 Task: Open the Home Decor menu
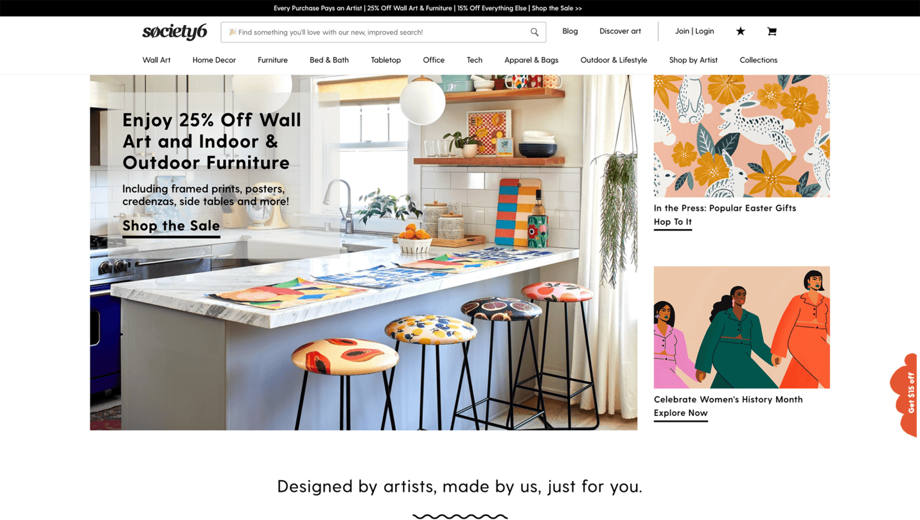pyautogui.click(x=214, y=60)
